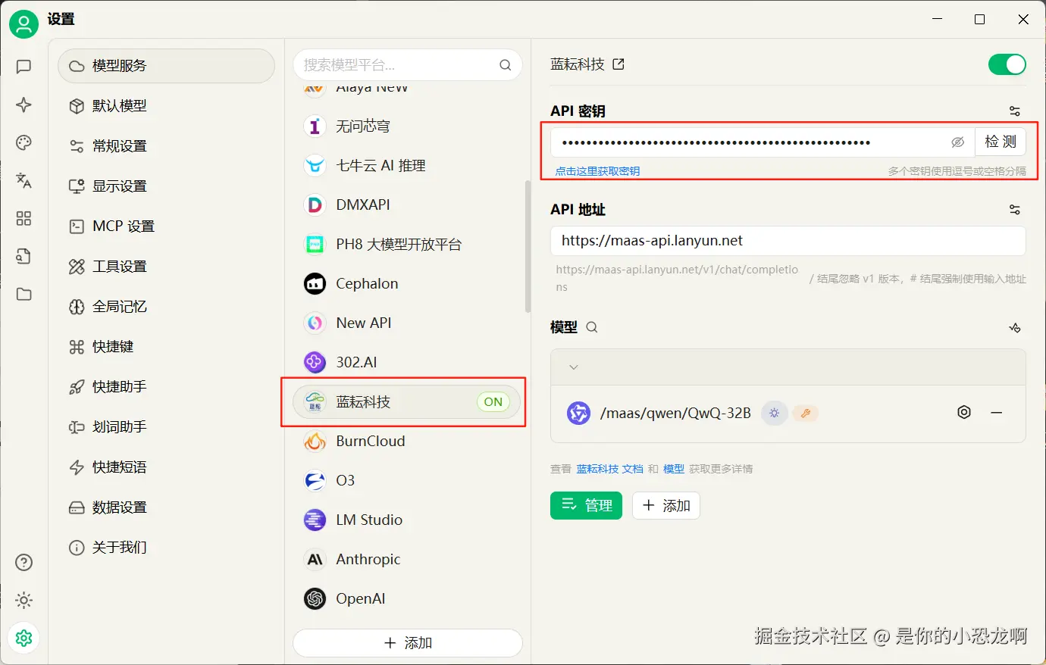Open 蓝耘科技 external link icon
This screenshot has width=1046, height=665.
click(x=619, y=64)
